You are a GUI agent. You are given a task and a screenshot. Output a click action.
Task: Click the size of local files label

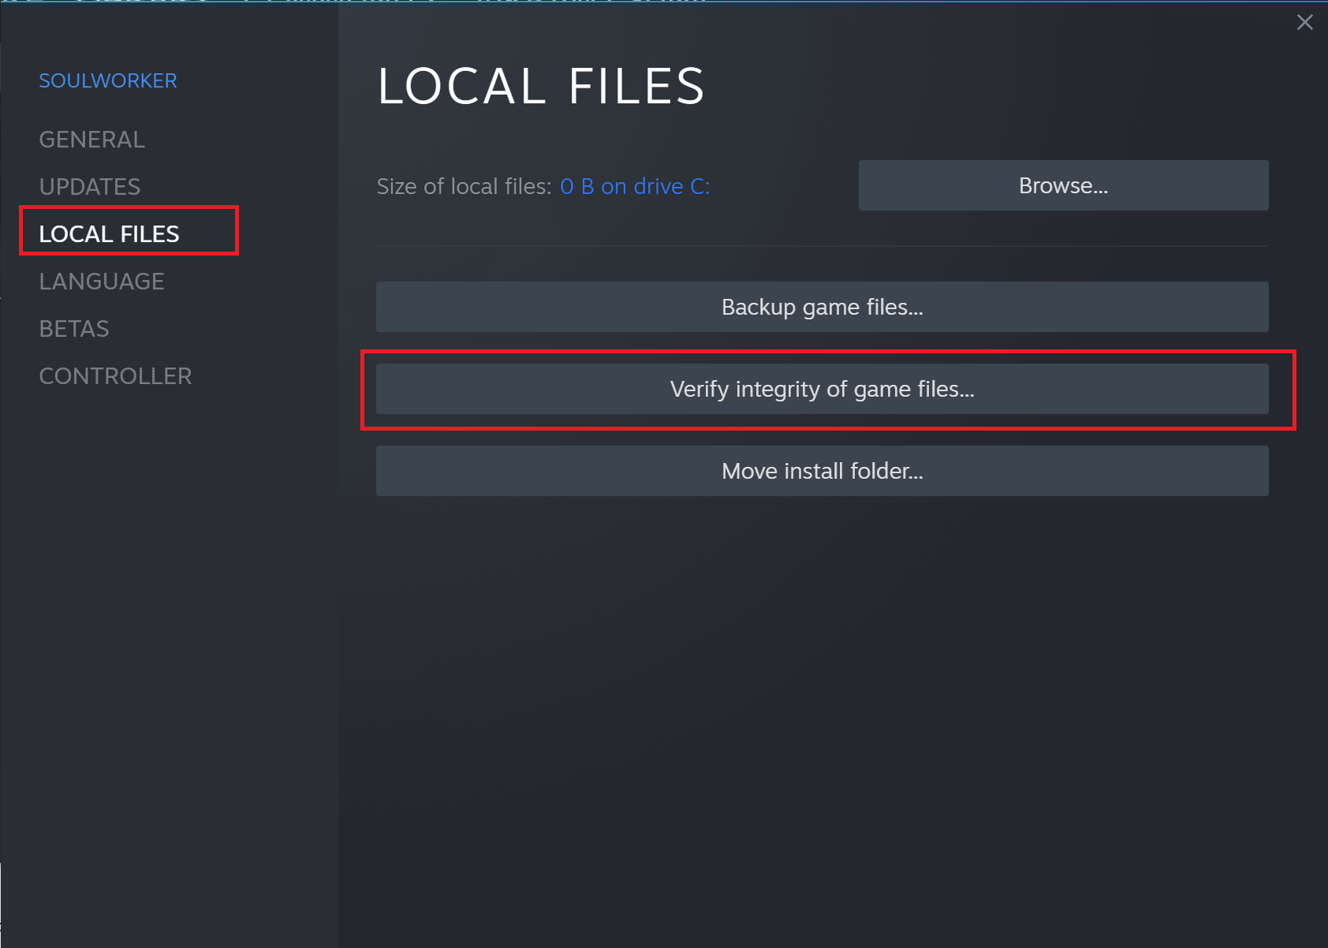pyautogui.click(x=462, y=186)
